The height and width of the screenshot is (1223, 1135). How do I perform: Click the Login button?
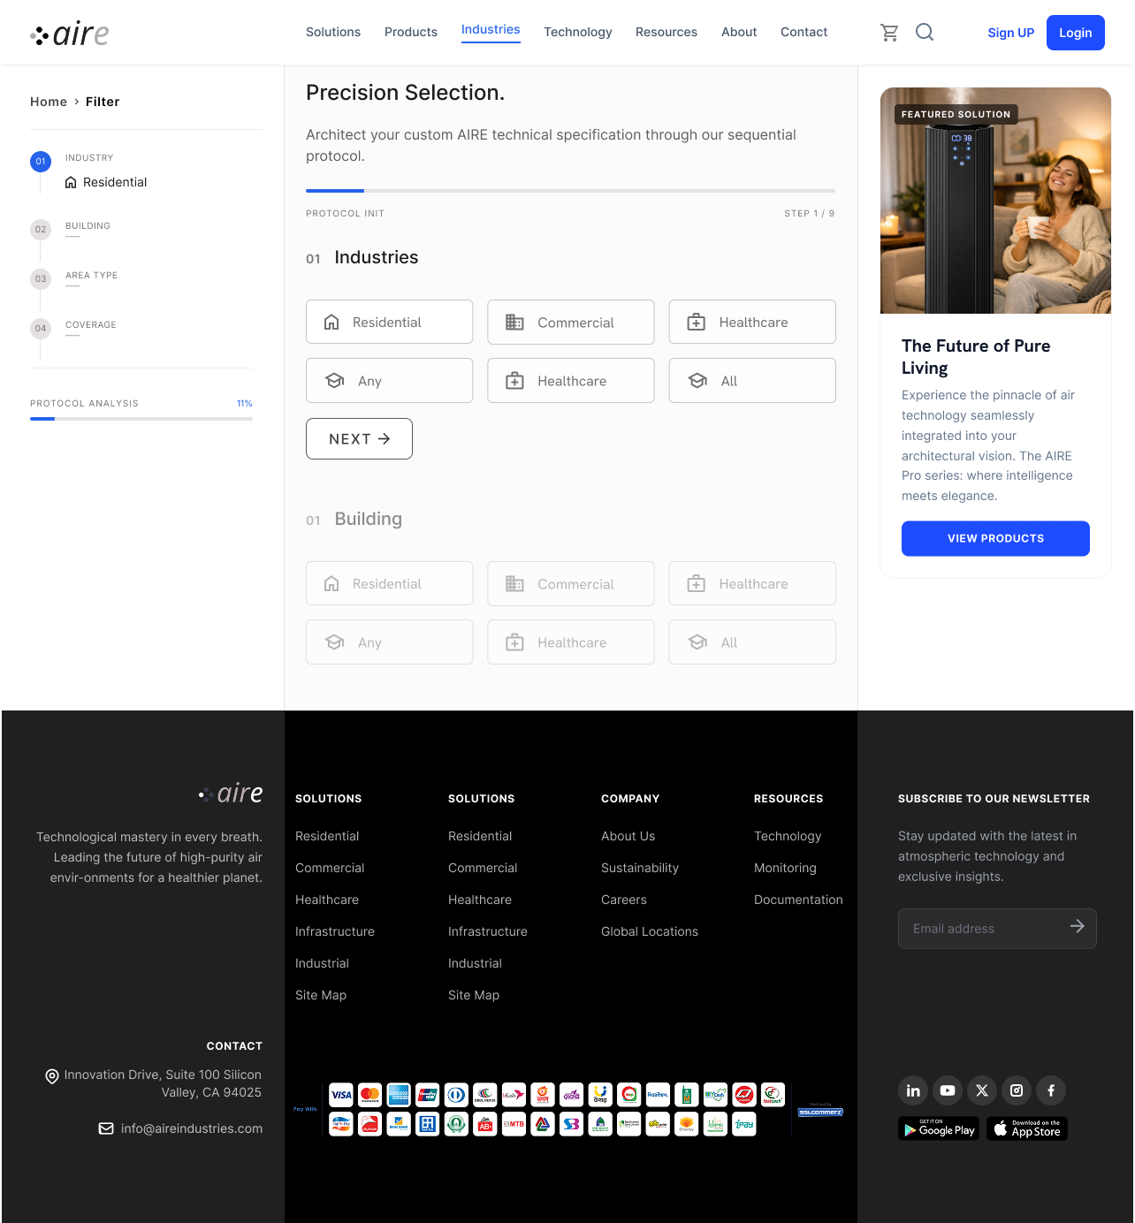1076,33
